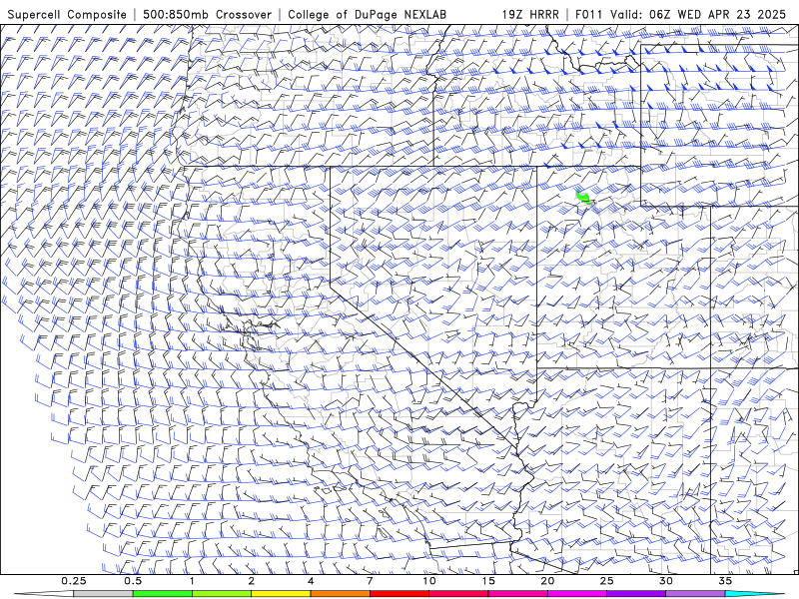Click the legend value 20
This screenshot has height=599, width=799.
[547, 581]
